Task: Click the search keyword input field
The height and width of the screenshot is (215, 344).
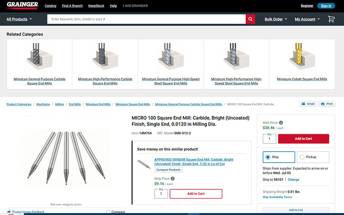Action: pos(147,19)
